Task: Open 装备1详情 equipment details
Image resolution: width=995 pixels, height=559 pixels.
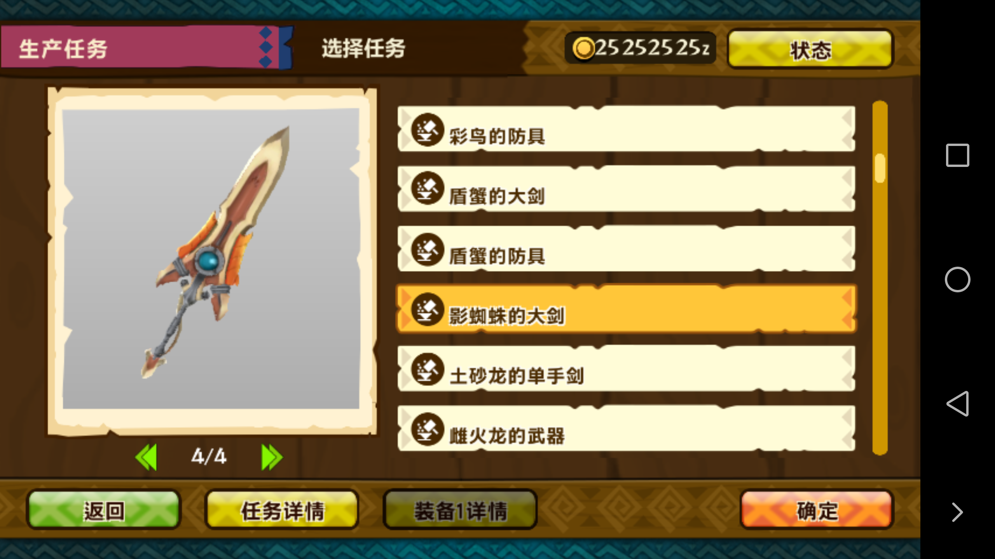Action: click(x=460, y=510)
